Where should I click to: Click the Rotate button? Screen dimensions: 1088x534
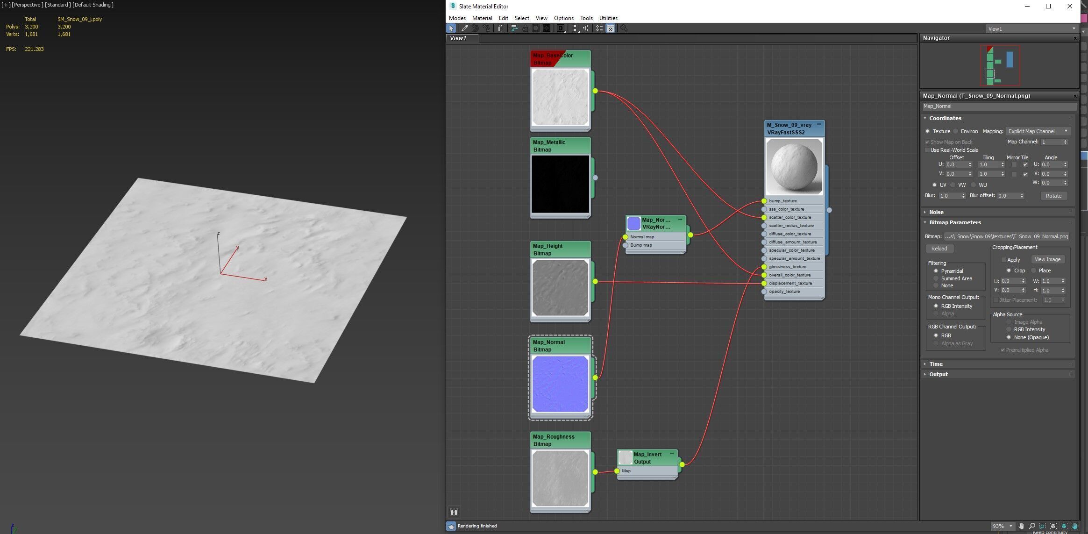click(1053, 196)
